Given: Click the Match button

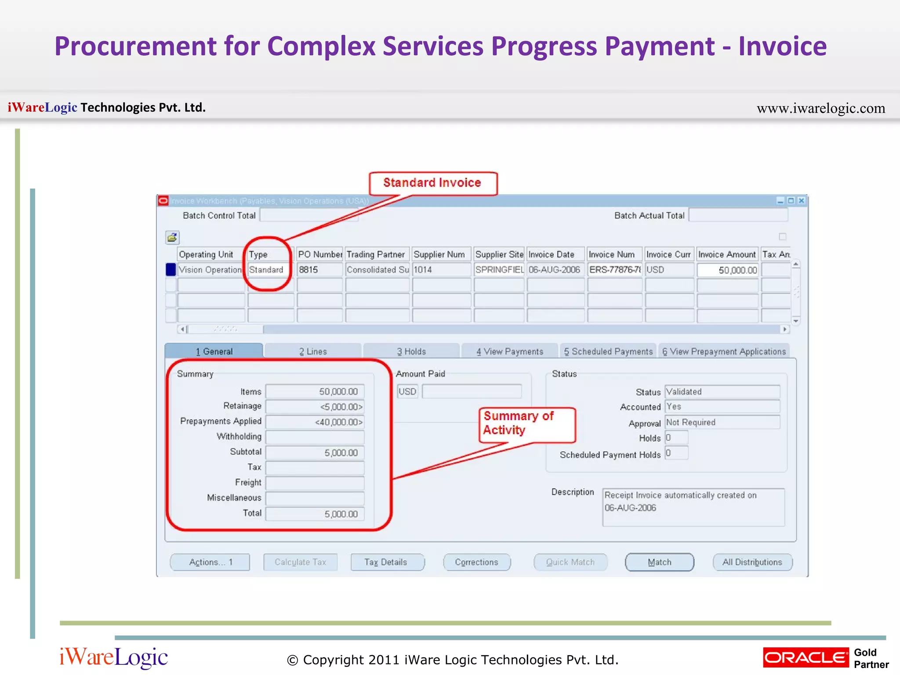Looking at the screenshot, I should pos(660,562).
